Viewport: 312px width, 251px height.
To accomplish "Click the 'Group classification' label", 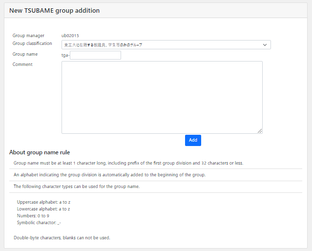I will 32,43.
